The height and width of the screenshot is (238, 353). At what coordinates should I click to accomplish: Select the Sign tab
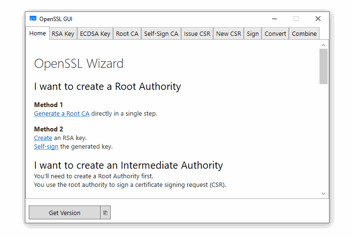coord(252,33)
